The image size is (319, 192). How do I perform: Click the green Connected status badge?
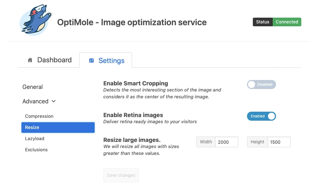286,22
